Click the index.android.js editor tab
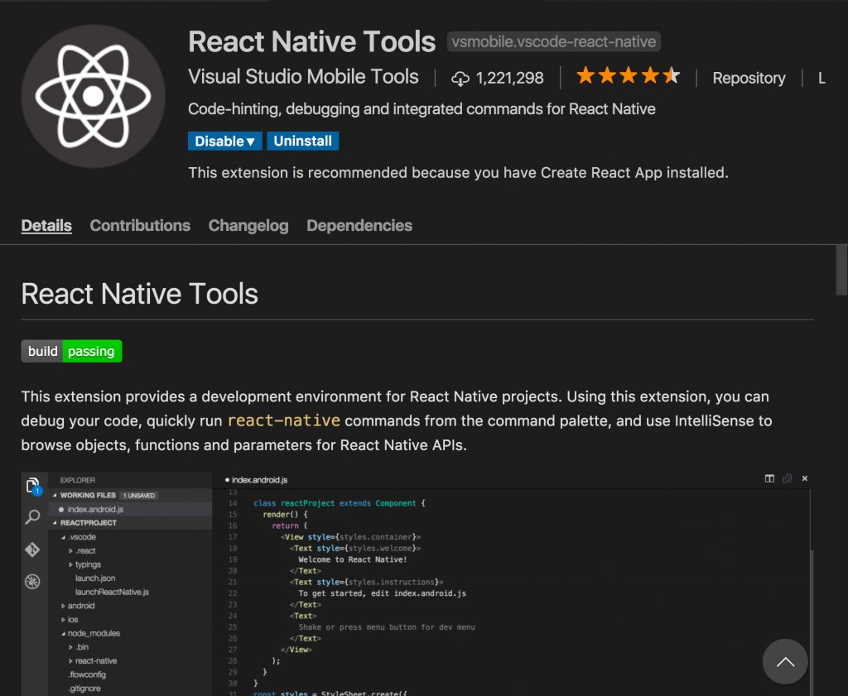 [257, 480]
